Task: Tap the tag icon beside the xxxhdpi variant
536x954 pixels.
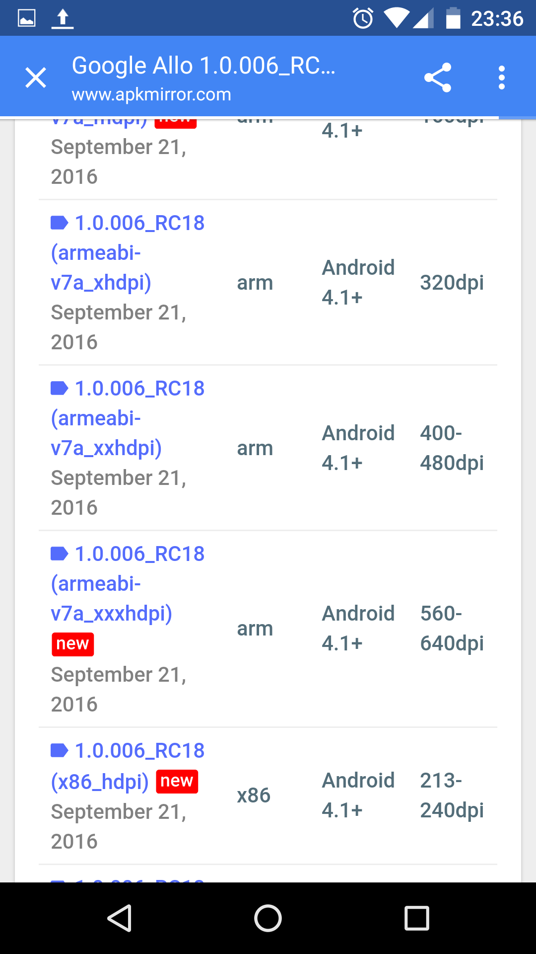Action: (59, 554)
